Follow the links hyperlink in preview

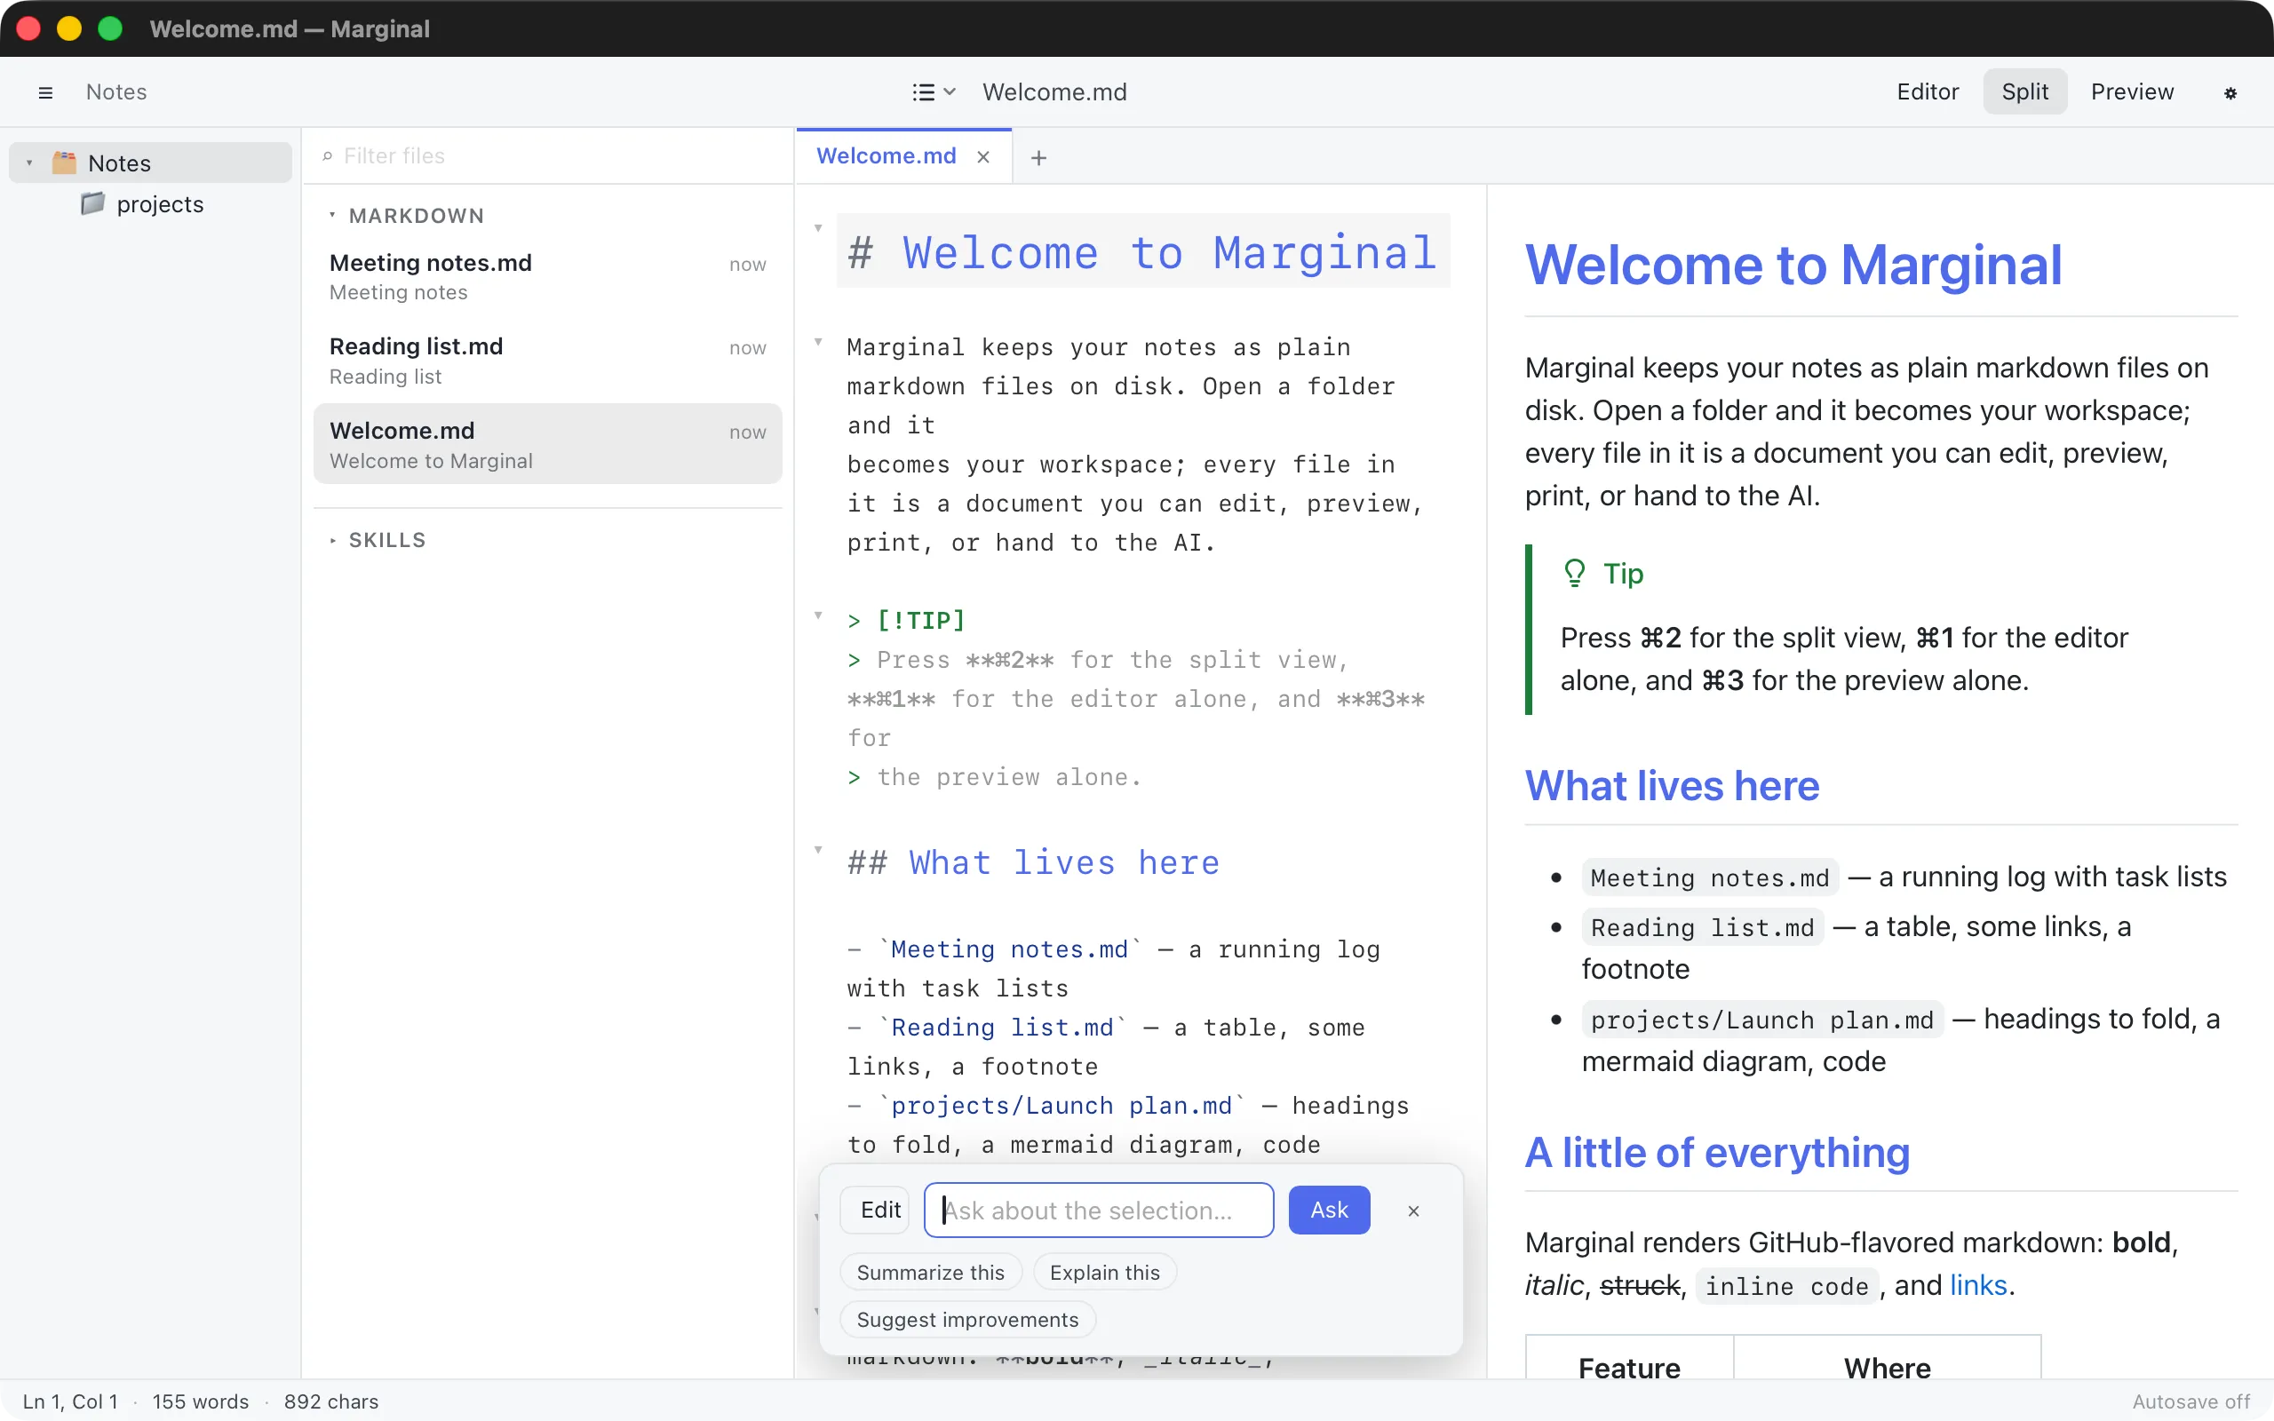click(x=1978, y=1286)
